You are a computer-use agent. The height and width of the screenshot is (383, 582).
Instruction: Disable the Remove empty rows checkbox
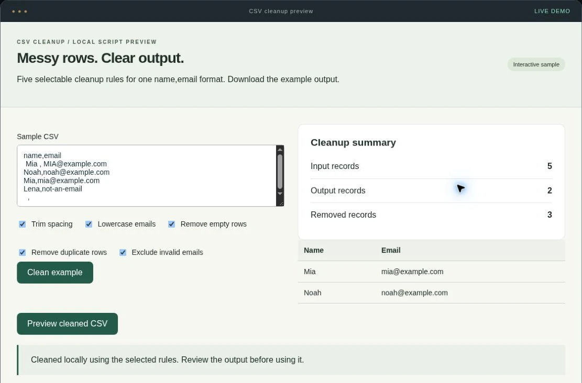[x=171, y=224]
